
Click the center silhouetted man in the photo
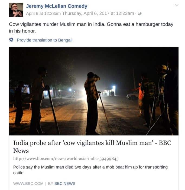(92, 103)
